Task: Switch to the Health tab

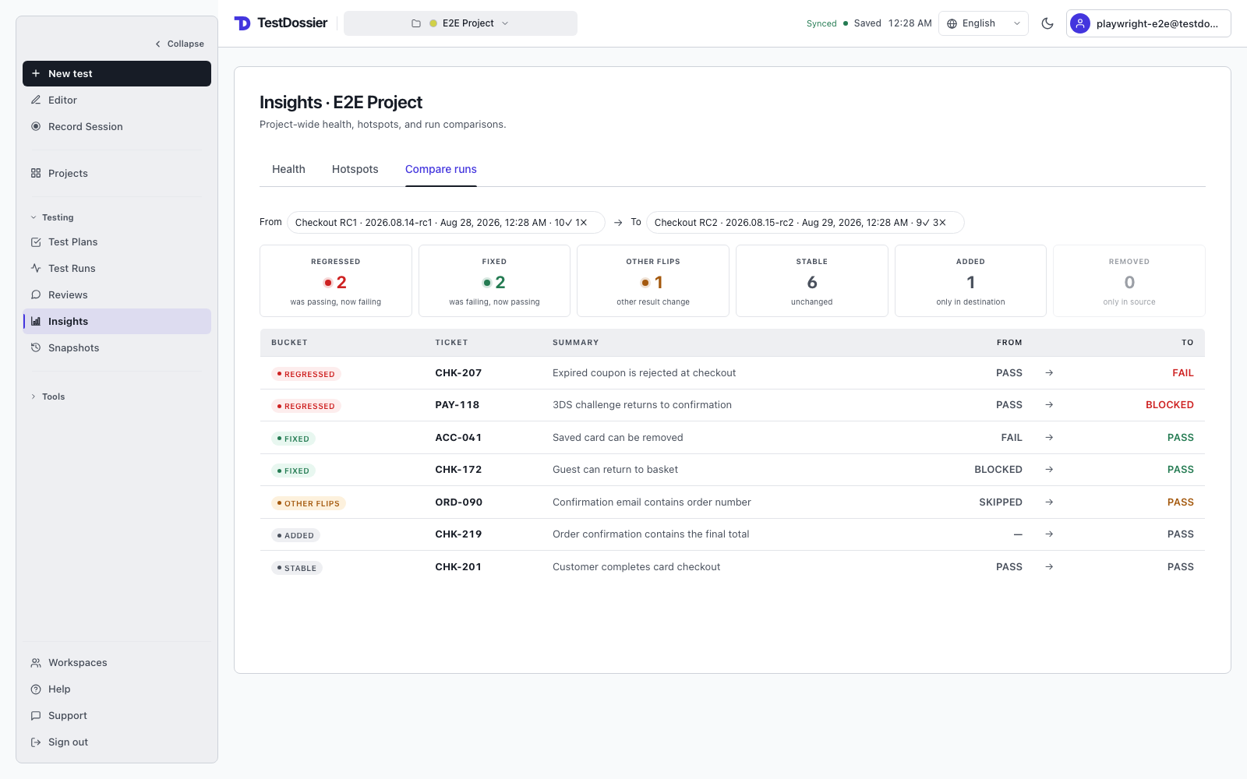Action: [288, 169]
